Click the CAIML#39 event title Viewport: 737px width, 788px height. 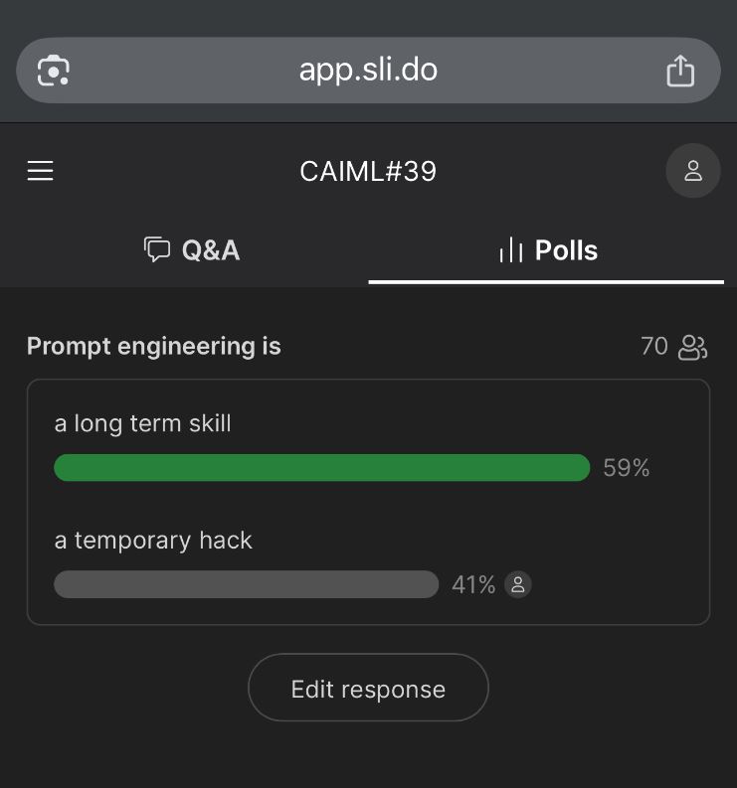coord(368,171)
